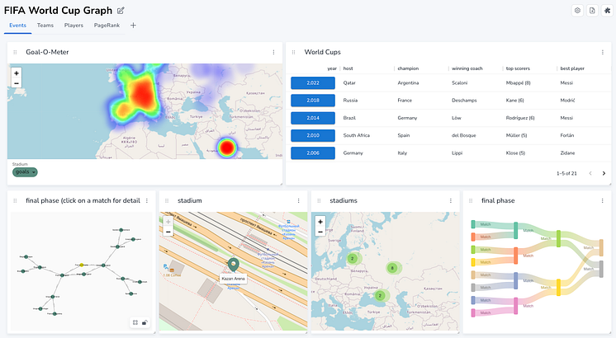This screenshot has width=616, height=338.
Task: Zoom out on Goal-O-Meter heatmap
Action: 17,83
